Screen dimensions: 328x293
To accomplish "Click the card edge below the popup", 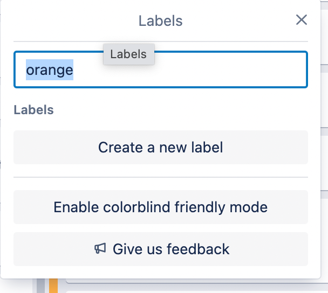I will coord(196,281).
